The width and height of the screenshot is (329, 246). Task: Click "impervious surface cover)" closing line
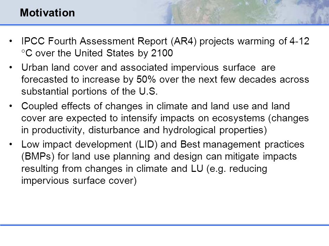79,181
